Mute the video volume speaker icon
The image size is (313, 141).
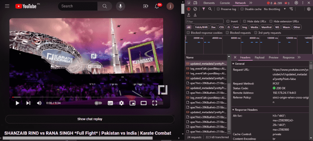pyautogui.click(x=39, y=103)
